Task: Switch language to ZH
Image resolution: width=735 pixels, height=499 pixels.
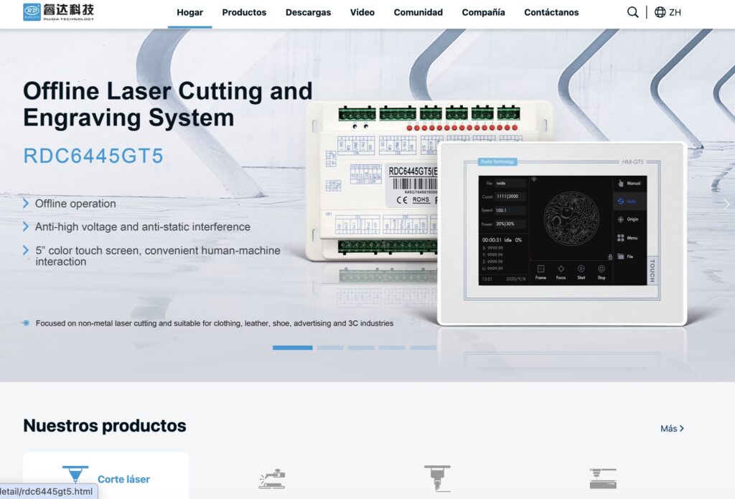Action: (675, 12)
